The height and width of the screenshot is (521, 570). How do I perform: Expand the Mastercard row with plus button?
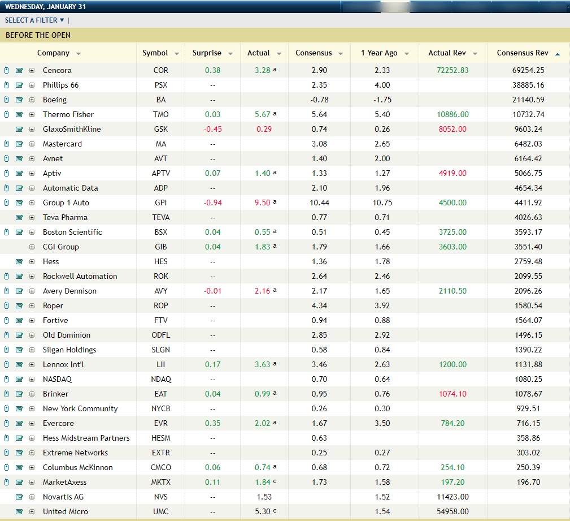click(x=32, y=144)
